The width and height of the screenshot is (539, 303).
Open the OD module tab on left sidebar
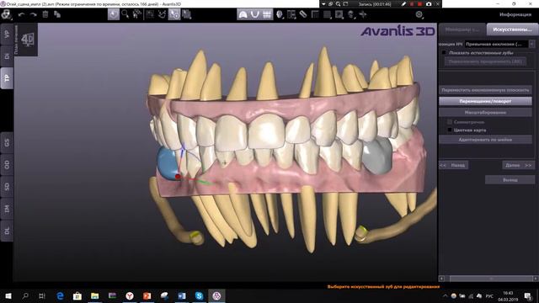coord(7,165)
